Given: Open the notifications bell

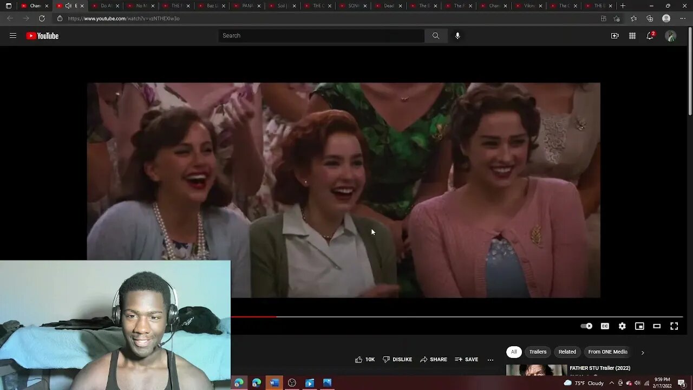Looking at the screenshot, I should click(x=650, y=36).
